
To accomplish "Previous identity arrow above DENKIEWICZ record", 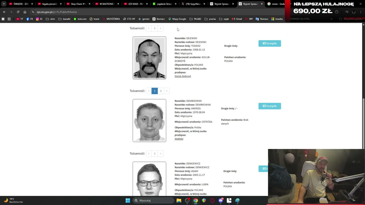I will [149, 153].
